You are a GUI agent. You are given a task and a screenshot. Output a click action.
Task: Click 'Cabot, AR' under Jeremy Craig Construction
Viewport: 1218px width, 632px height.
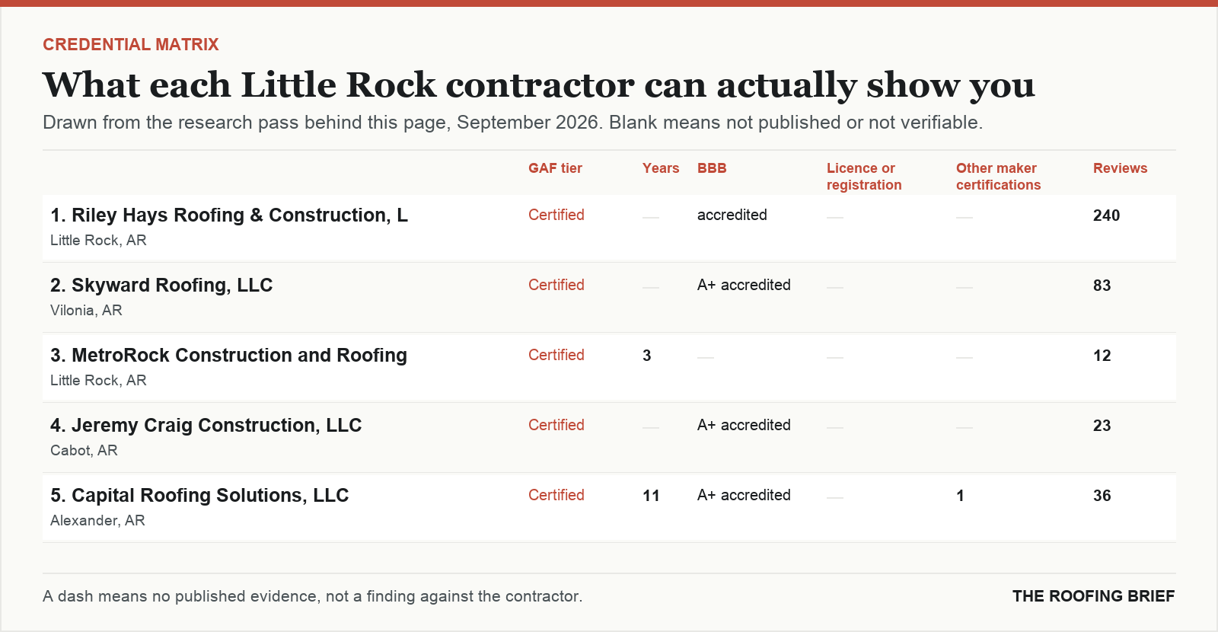pos(84,451)
